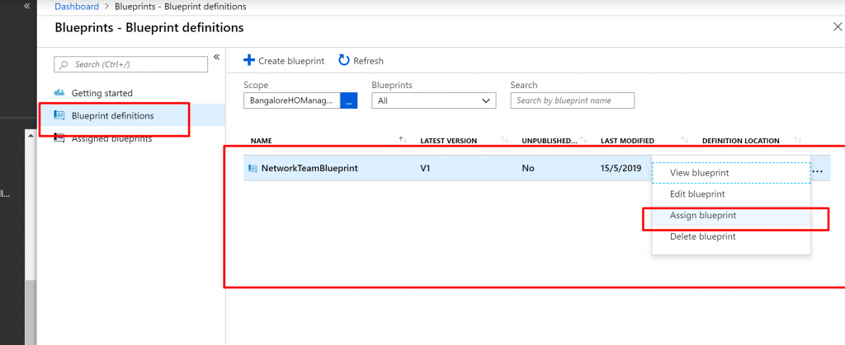The width and height of the screenshot is (845, 345).
Task: Select Assign blueprint menu option
Action: [703, 216]
